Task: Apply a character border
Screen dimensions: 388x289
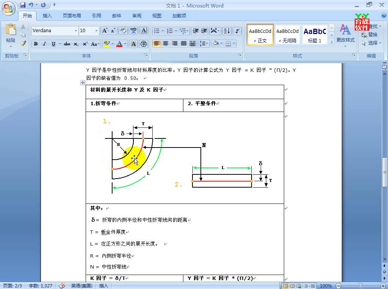Action: pyautogui.click(x=144, y=31)
